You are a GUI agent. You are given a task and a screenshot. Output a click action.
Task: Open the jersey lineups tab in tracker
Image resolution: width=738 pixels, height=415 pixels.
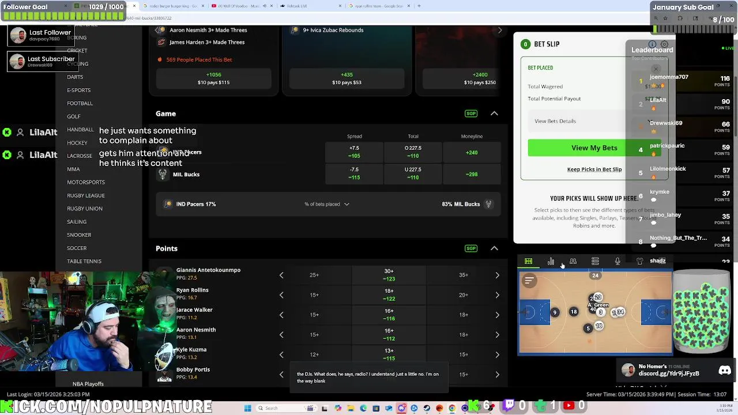[x=639, y=261]
